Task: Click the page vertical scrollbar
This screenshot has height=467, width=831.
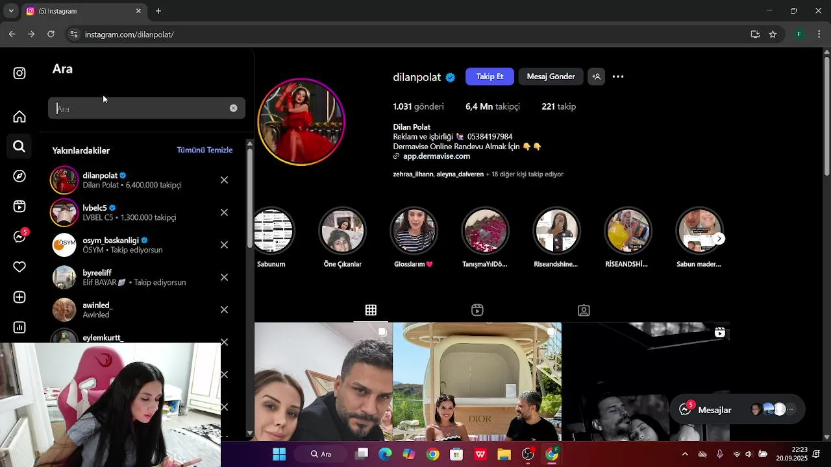Action: [x=826, y=117]
